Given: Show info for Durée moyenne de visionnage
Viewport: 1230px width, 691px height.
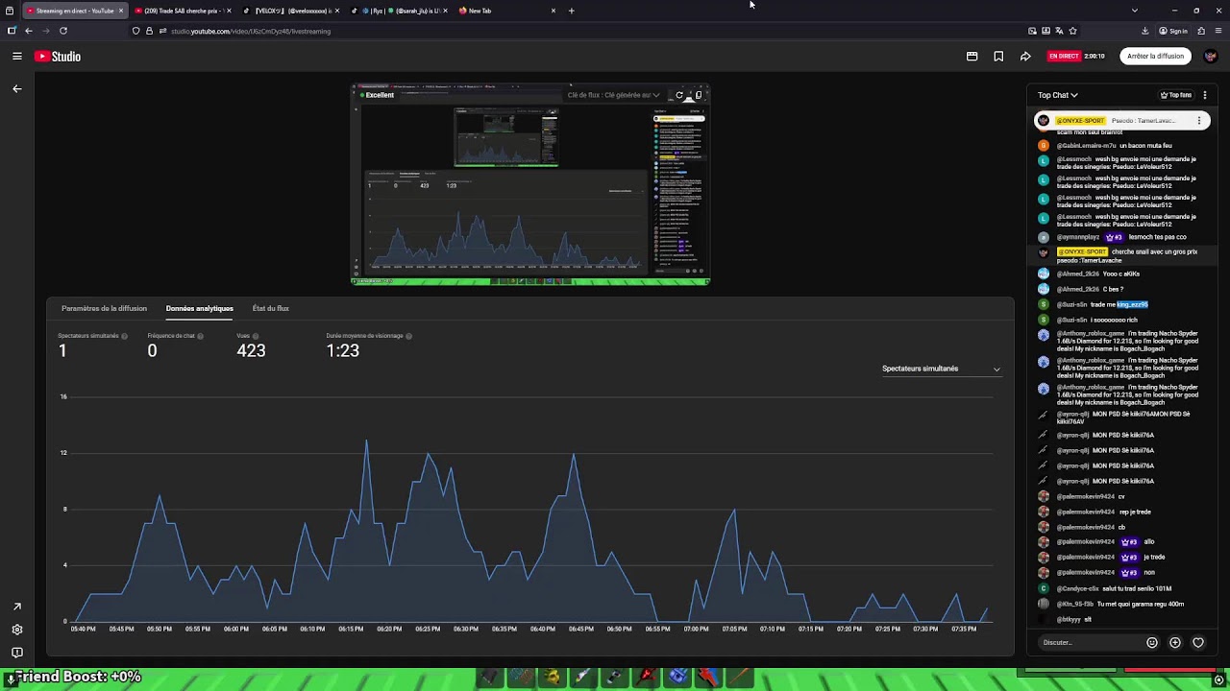Looking at the screenshot, I should click(408, 336).
